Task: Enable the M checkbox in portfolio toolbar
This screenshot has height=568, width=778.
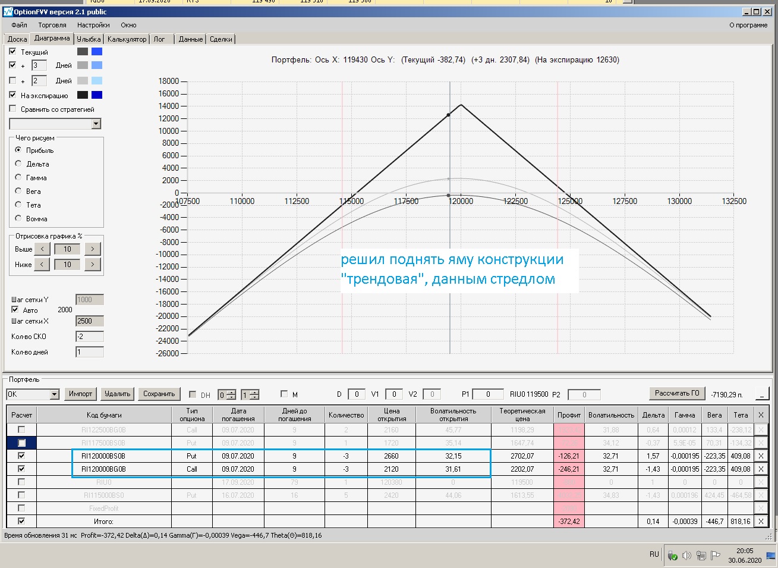Action: (284, 394)
